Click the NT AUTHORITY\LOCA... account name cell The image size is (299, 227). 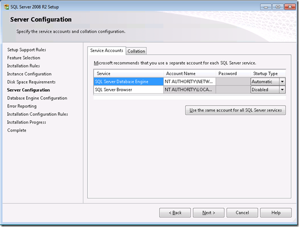(x=190, y=90)
